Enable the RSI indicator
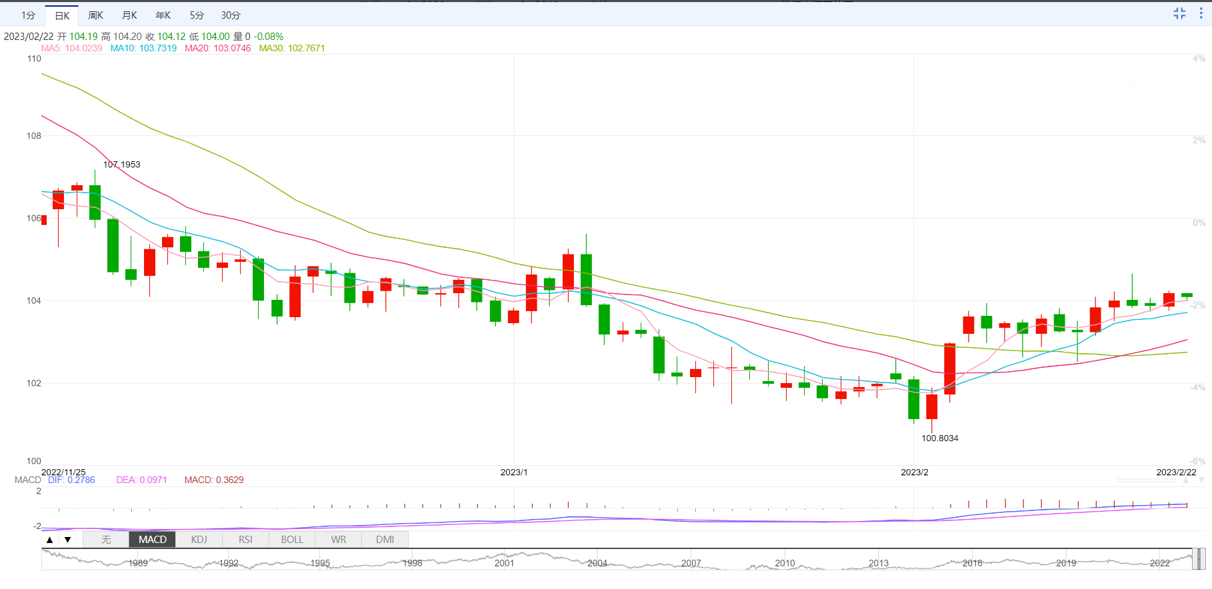This screenshot has height=589, width=1212. point(245,540)
